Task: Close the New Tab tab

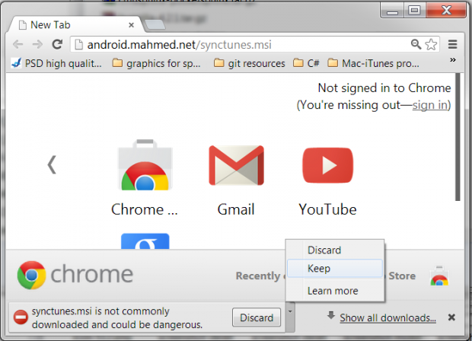Action: tap(131, 25)
